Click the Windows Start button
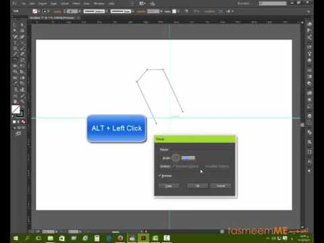 pyautogui.click(x=16, y=238)
